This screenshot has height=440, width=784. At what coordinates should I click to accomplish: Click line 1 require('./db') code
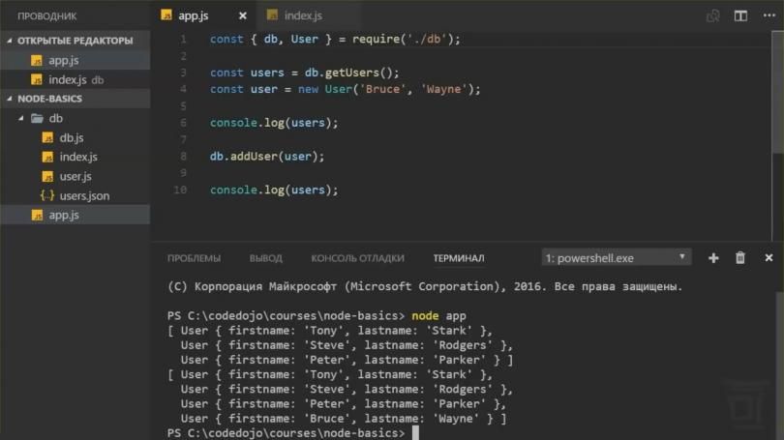pos(406,39)
